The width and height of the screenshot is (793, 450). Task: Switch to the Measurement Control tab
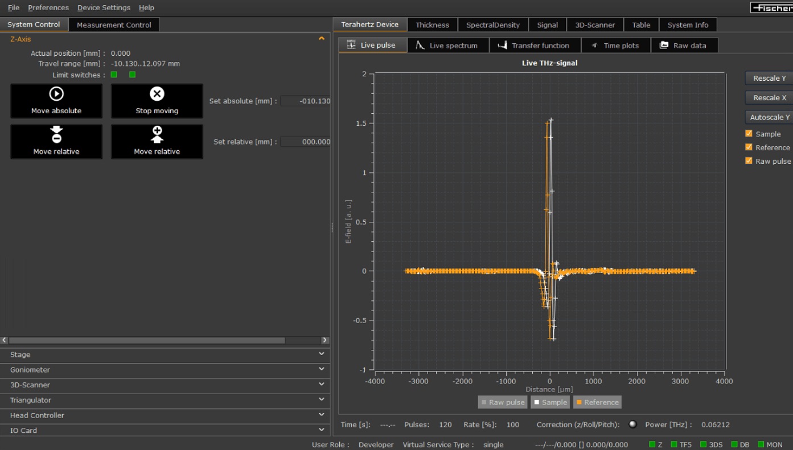tap(114, 25)
